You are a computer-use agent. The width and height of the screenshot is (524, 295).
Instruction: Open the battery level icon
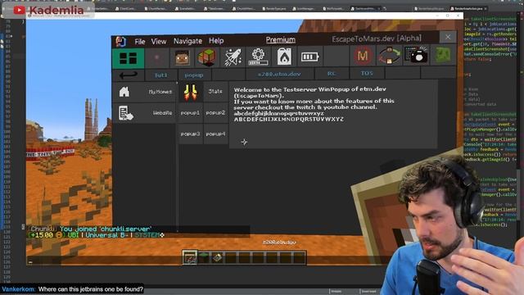tap(309, 57)
